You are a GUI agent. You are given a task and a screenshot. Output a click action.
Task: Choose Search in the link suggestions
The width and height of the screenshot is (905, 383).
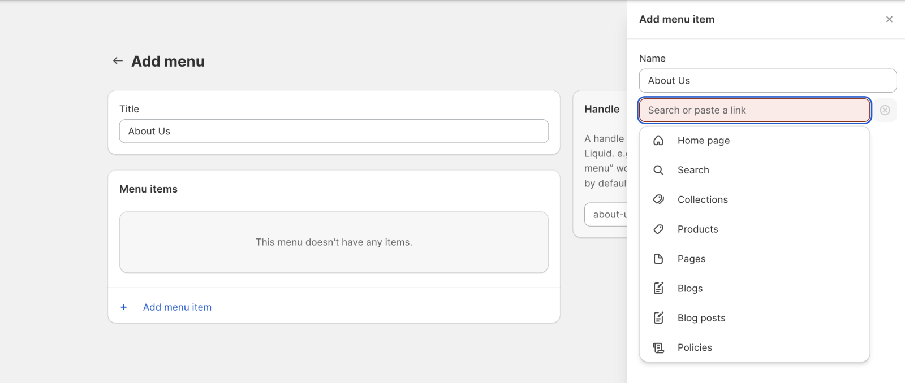tap(755, 170)
